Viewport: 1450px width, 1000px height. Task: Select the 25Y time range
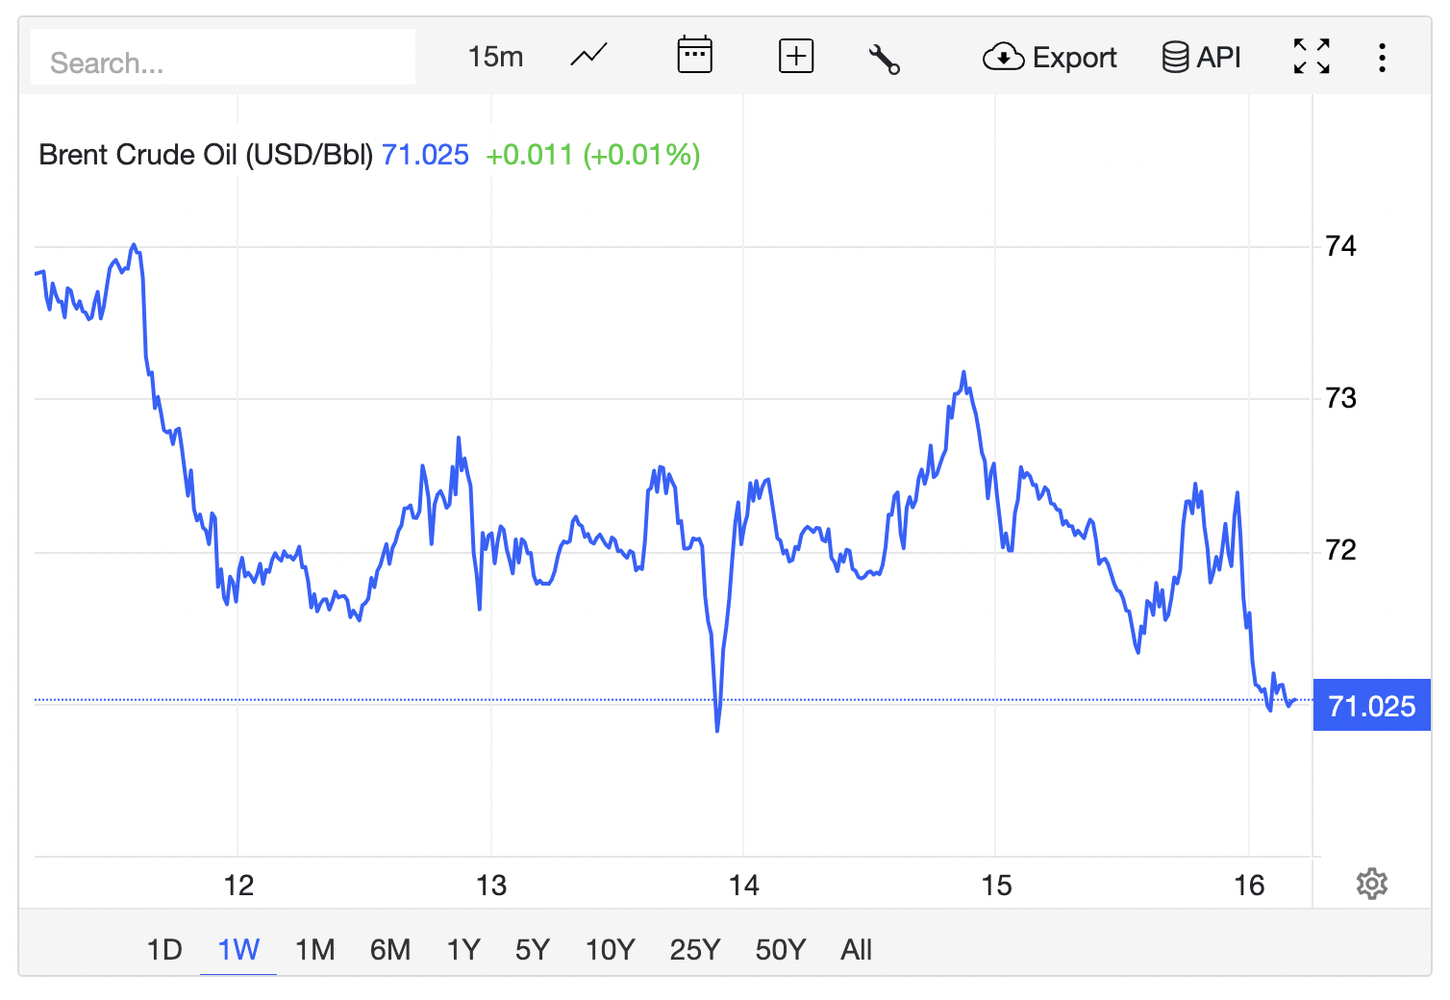click(x=695, y=950)
